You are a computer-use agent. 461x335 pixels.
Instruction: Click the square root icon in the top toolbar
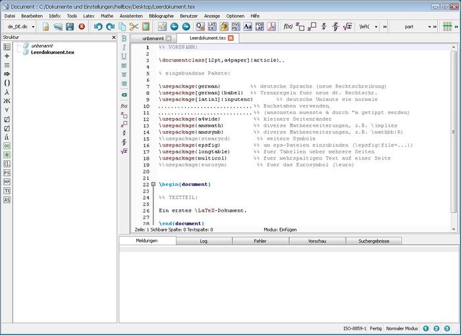347,26
